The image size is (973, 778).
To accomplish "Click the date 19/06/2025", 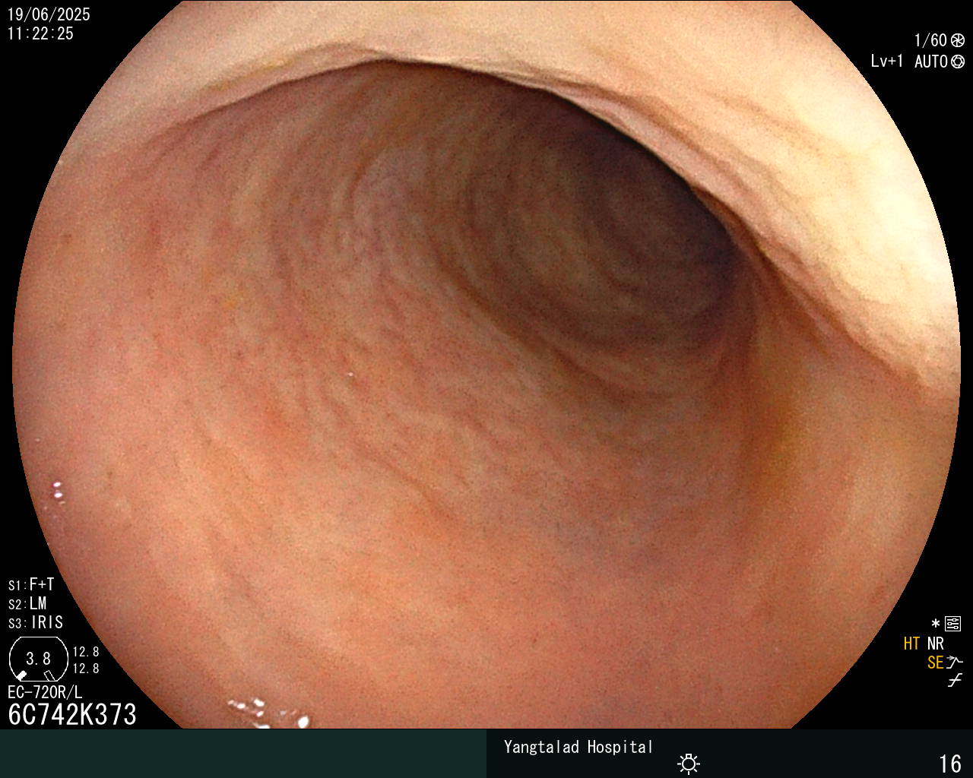I will (49, 14).
